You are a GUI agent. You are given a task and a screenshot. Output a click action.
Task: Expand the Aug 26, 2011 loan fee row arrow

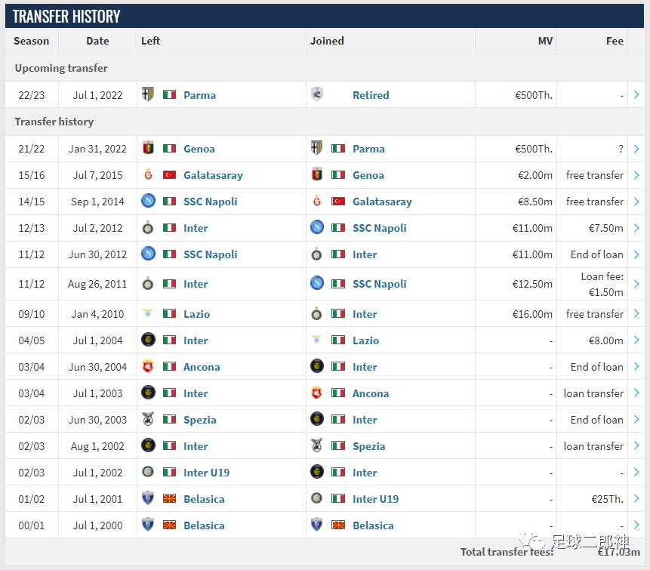636,284
